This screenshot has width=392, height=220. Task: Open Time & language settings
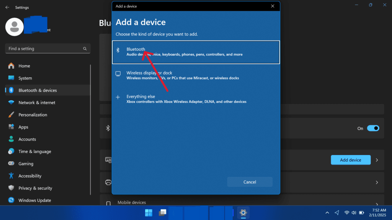pyautogui.click(x=48, y=151)
